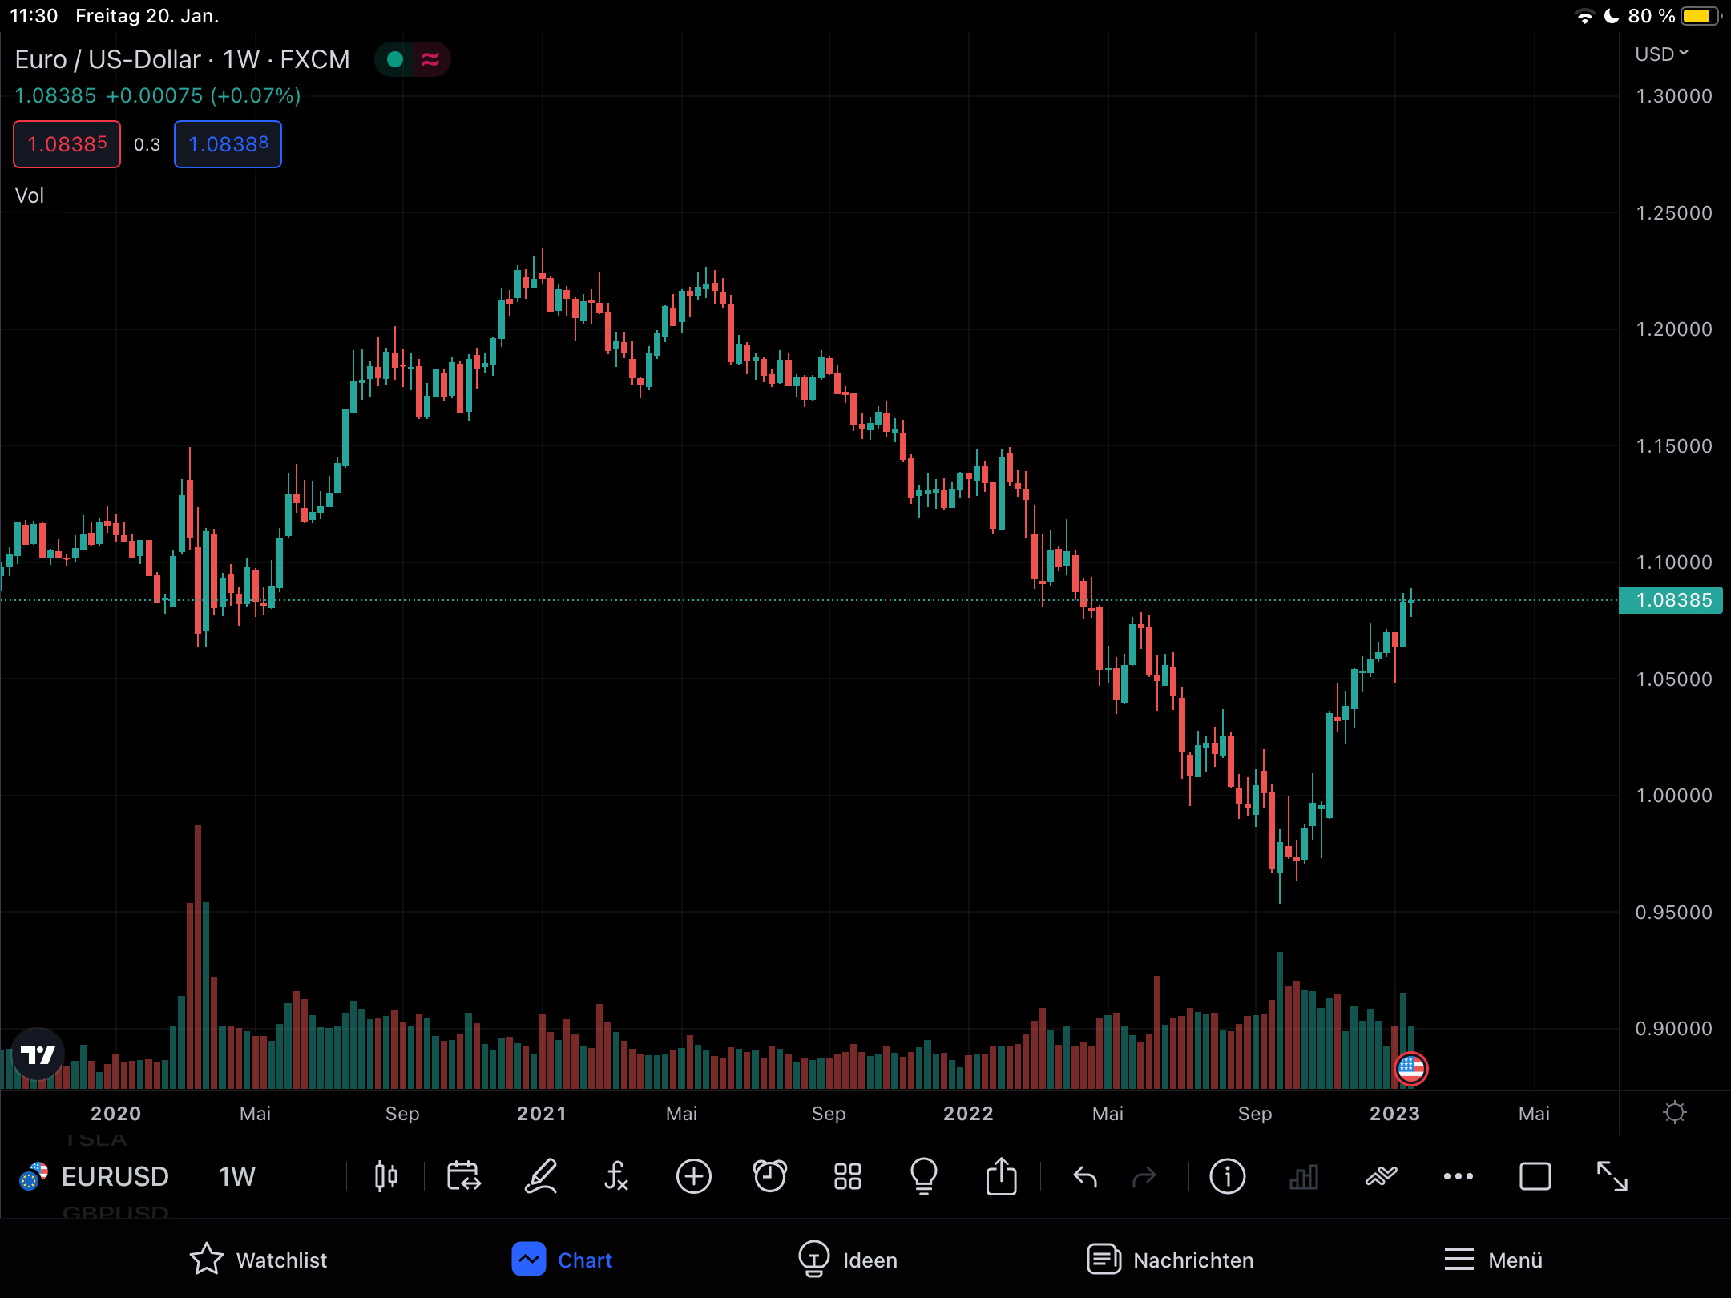Switch to the Watchlist tab
The width and height of the screenshot is (1731, 1298).
[x=258, y=1260]
